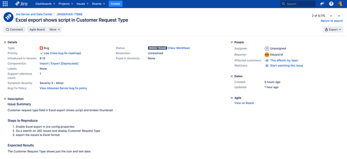Click the Search field

(x=298, y=4)
